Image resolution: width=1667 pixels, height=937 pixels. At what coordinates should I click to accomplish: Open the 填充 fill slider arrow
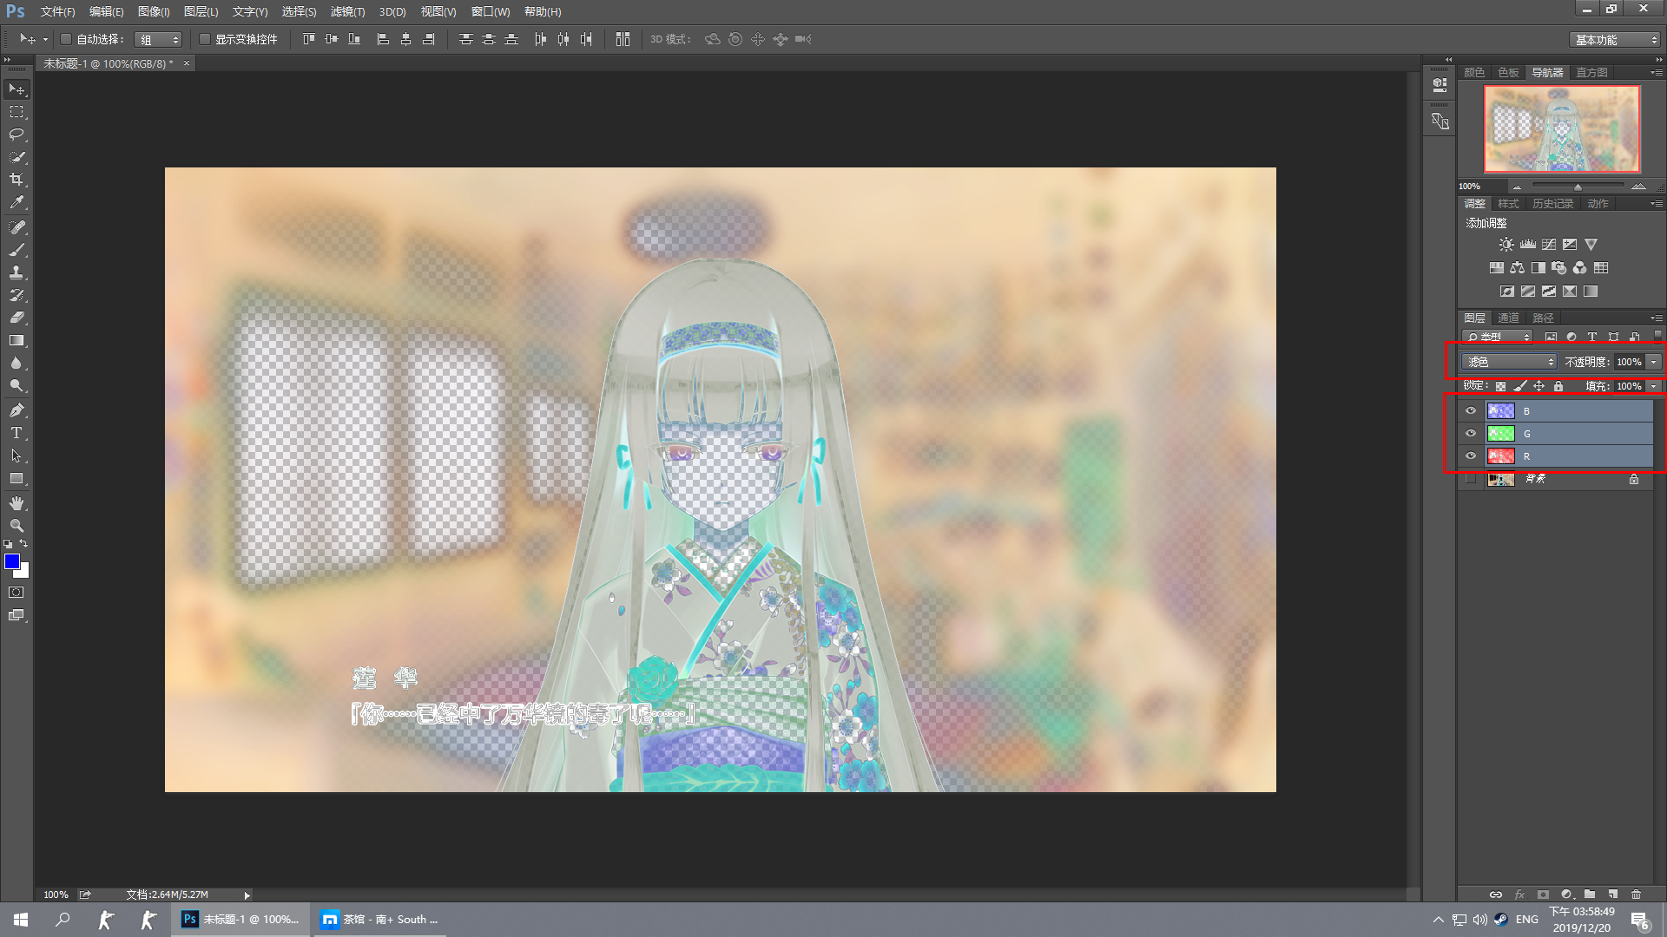click(x=1653, y=386)
